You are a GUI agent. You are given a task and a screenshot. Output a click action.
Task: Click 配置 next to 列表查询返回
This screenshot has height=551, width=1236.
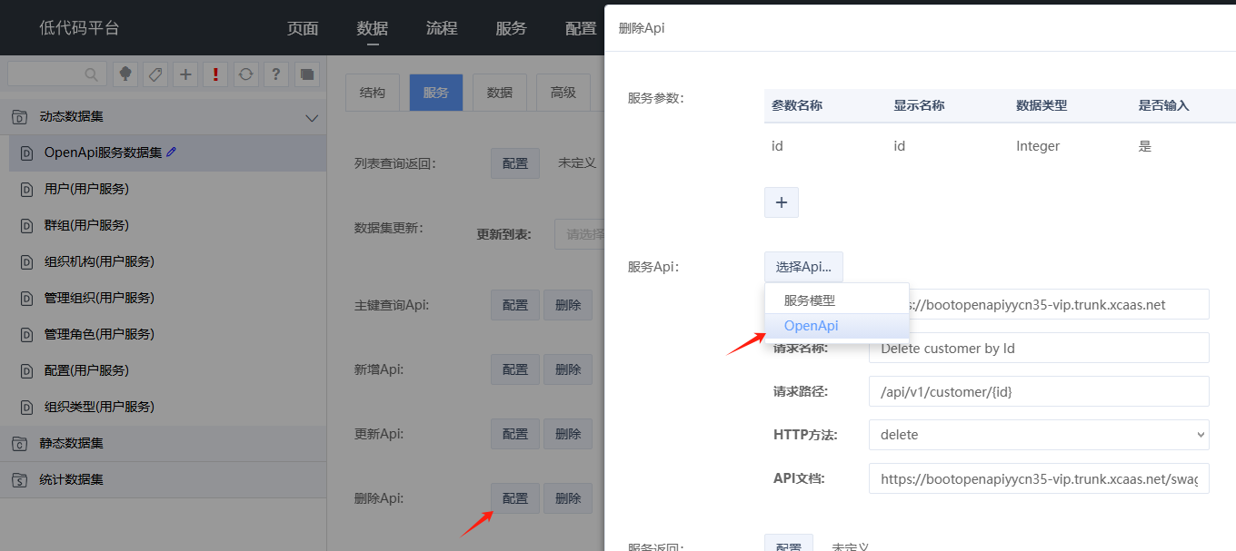coord(515,163)
